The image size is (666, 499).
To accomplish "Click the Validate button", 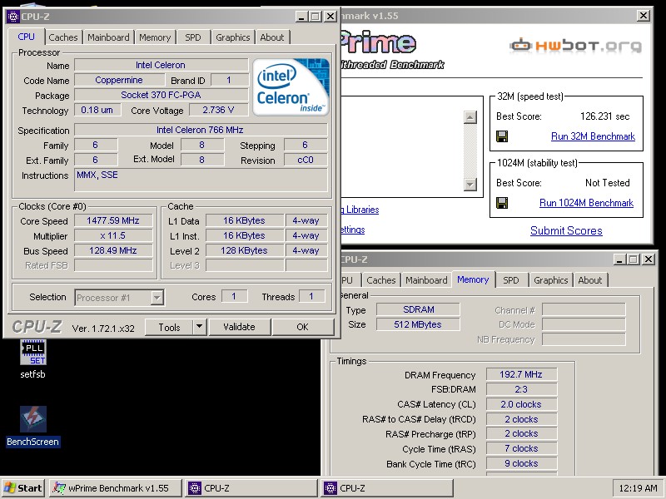I will click(x=239, y=327).
